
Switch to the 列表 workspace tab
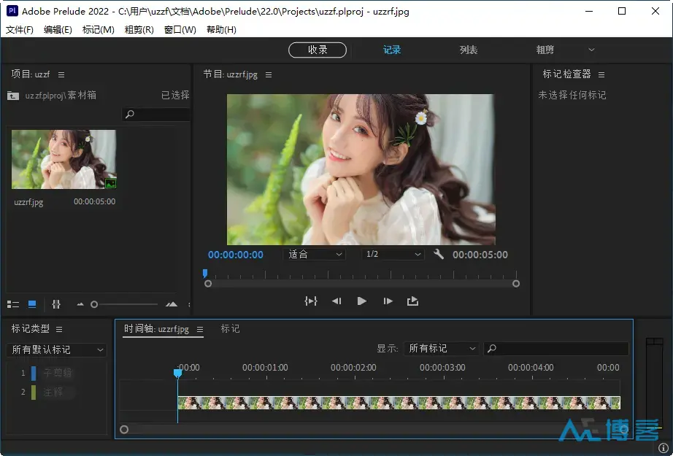coord(468,50)
